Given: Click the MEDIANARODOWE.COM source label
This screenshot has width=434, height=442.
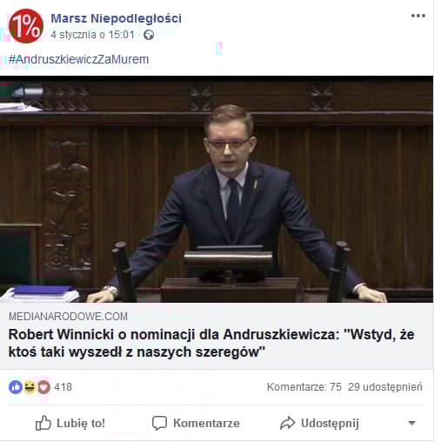Looking at the screenshot, I should (68, 317).
